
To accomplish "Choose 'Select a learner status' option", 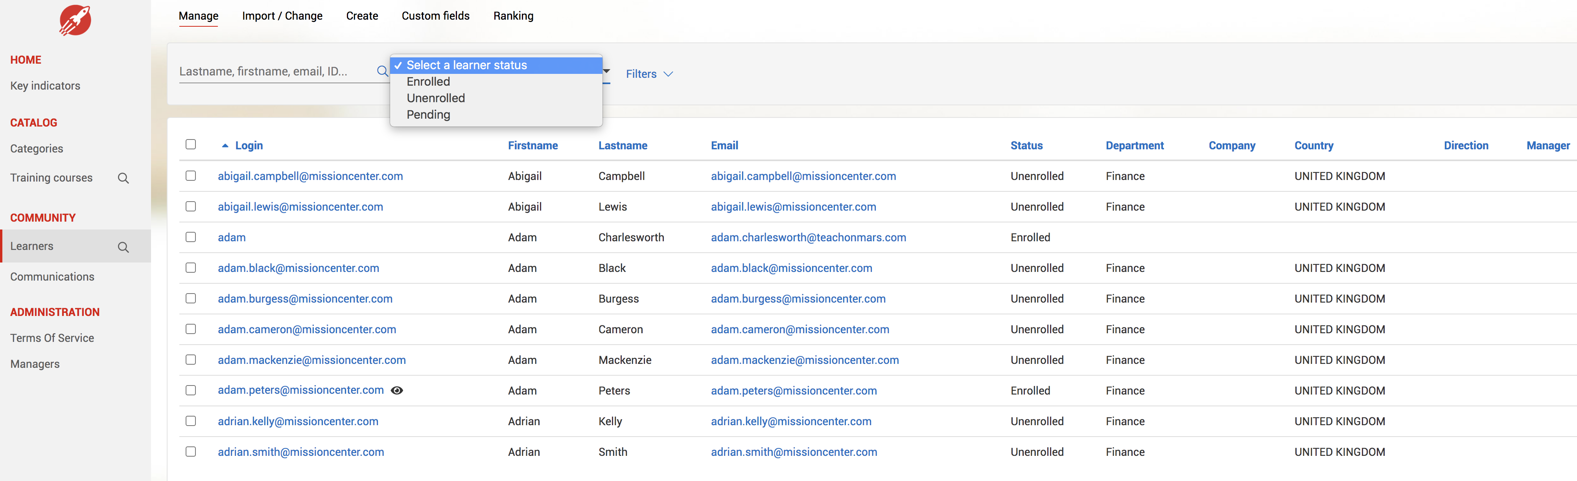I will [x=496, y=65].
